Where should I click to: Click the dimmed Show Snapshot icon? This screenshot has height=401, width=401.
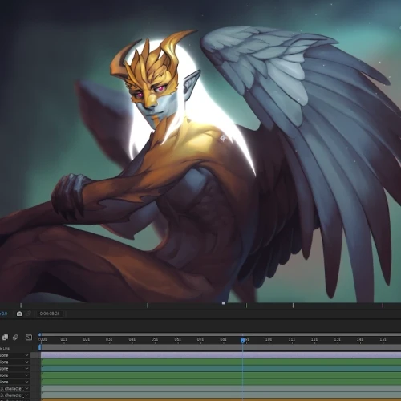coord(28,314)
